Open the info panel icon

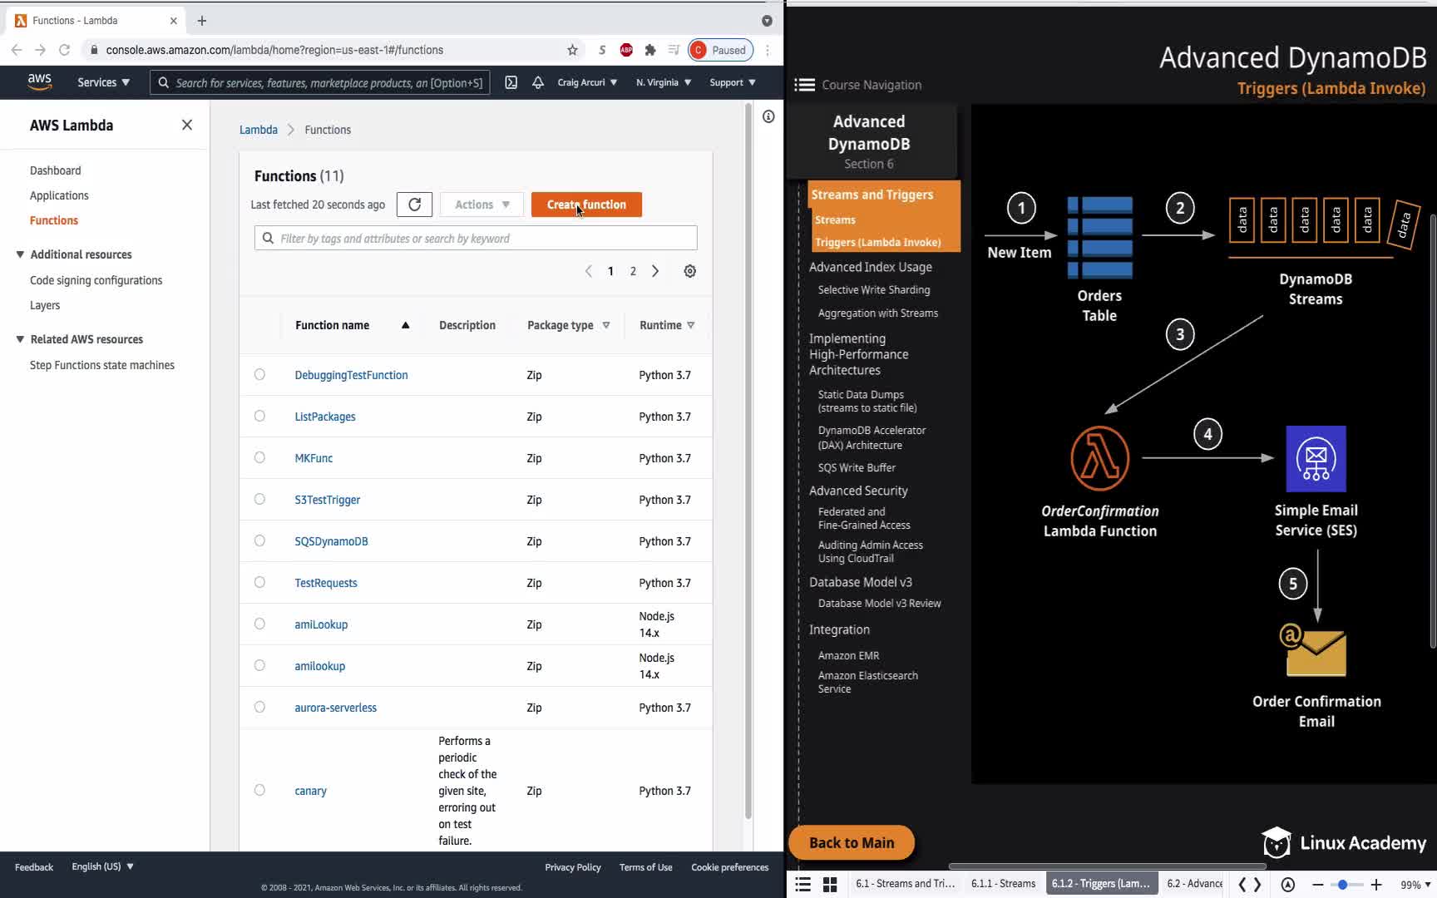pos(768,116)
